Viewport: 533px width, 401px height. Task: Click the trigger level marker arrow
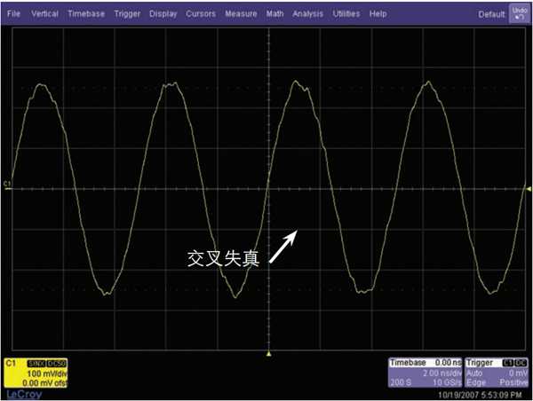[x=529, y=188]
